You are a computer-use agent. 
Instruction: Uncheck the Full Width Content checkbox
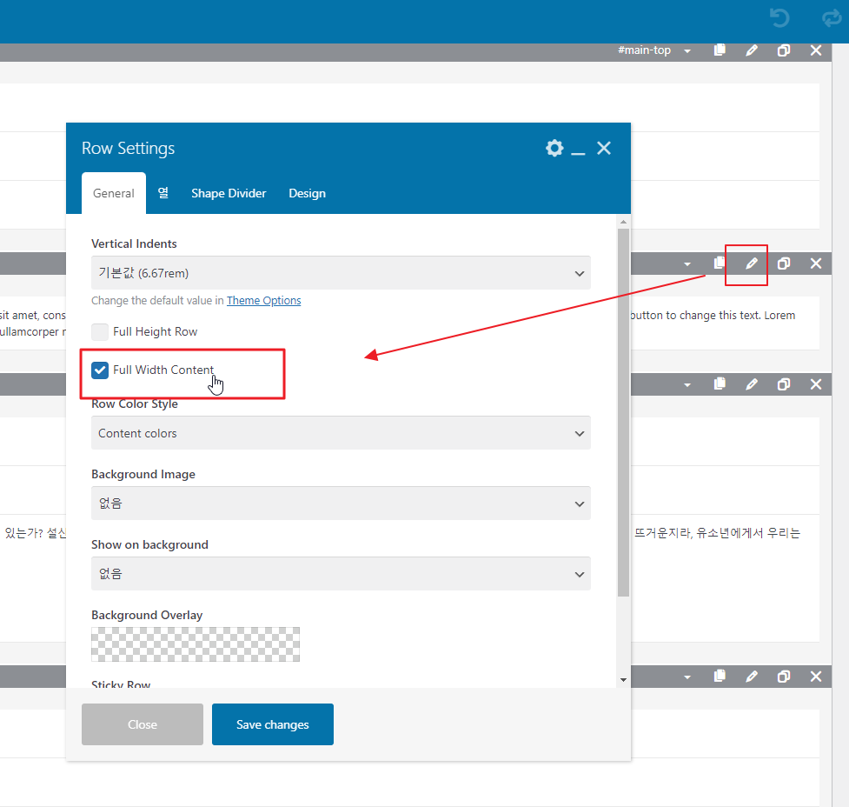pyautogui.click(x=100, y=370)
